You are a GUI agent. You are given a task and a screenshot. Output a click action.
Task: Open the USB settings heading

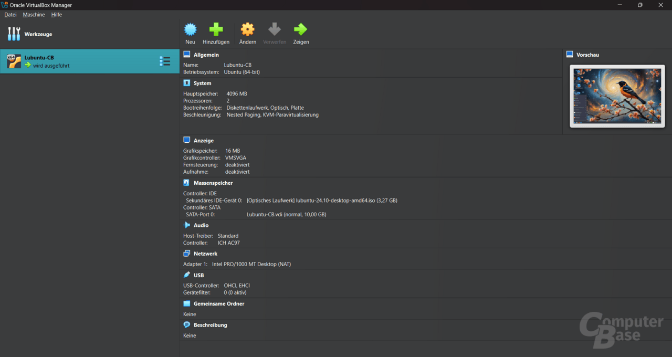[x=199, y=275]
